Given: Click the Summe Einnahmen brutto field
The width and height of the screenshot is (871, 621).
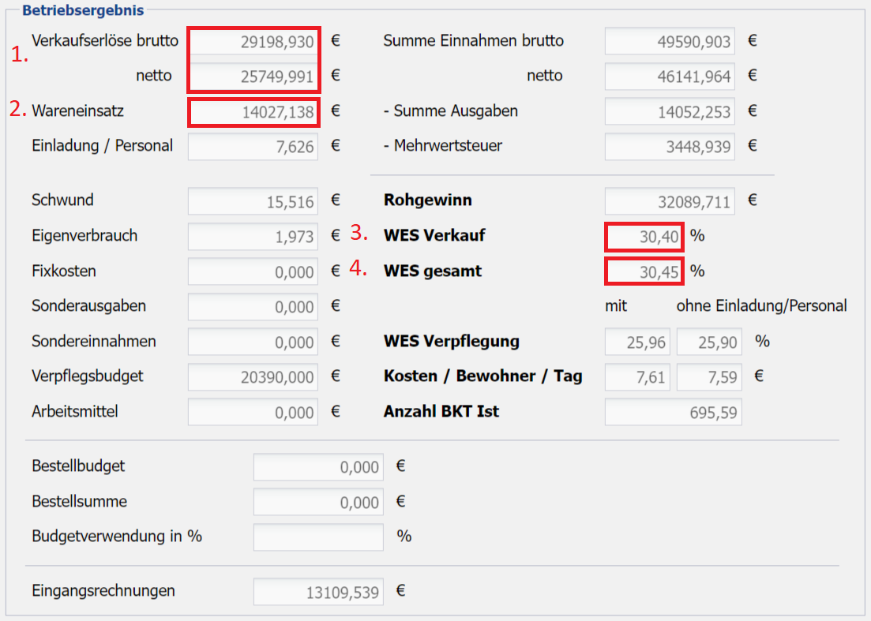Looking at the screenshot, I should pyautogui.click(x=670, y=41).
